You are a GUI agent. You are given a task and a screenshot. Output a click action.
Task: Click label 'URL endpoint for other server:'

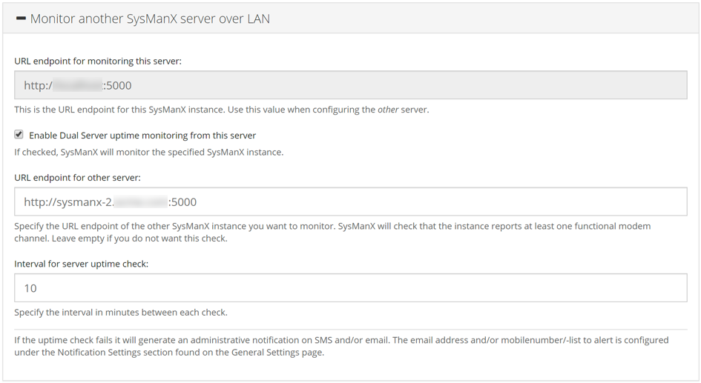(x=77, y=178)
